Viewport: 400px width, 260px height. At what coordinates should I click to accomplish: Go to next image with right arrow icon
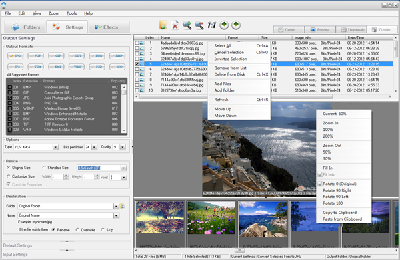pos(236,25)
